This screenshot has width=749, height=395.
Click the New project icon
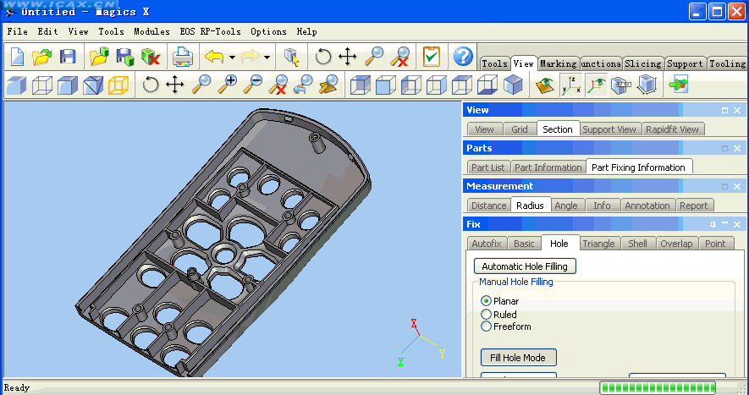(18, 57)
